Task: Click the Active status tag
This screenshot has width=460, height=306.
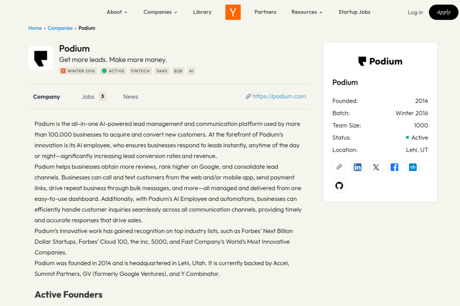Action: 113,71
